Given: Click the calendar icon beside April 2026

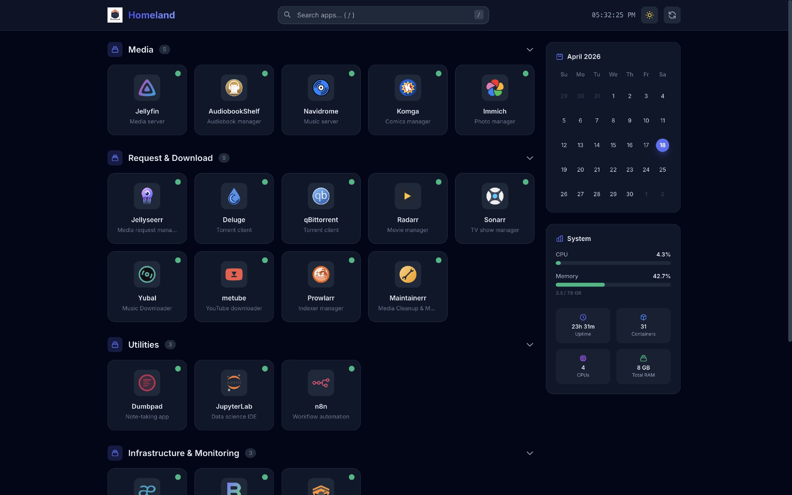Looking at the screenshot, I should coord(560,57).
